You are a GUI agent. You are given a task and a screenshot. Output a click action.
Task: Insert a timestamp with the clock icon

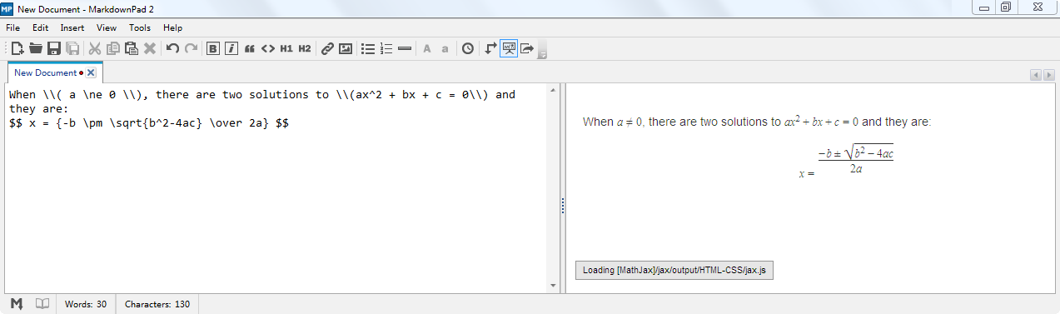[x=468, y=48]
